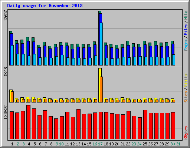This screenshot has height=148, width=190.
Task: Click the 1048084 y-axis value label
Action: tap(6, 112)
